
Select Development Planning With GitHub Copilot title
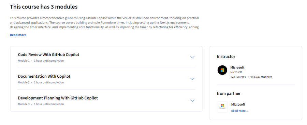coord(58,98)
